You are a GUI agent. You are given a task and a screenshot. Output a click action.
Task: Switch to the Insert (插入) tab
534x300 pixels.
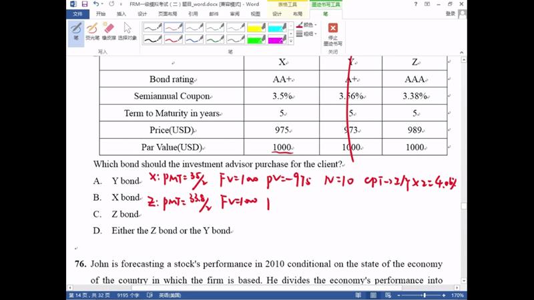pos(121,14)
